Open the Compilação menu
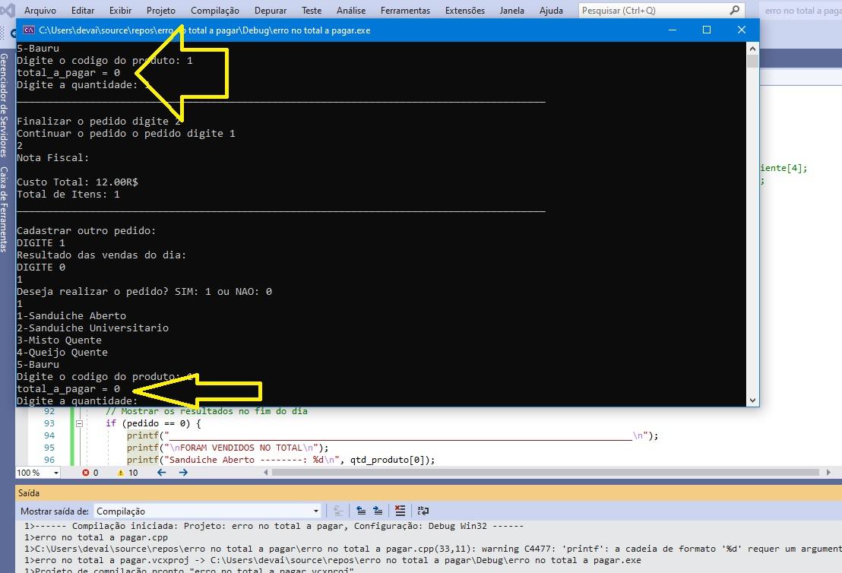This screenshot has width=842, height=573. (215, 10)
